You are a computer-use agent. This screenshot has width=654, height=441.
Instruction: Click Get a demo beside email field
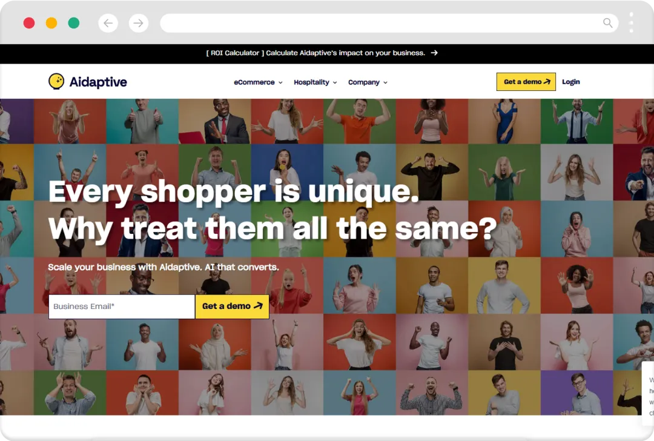tap(233, 307)
